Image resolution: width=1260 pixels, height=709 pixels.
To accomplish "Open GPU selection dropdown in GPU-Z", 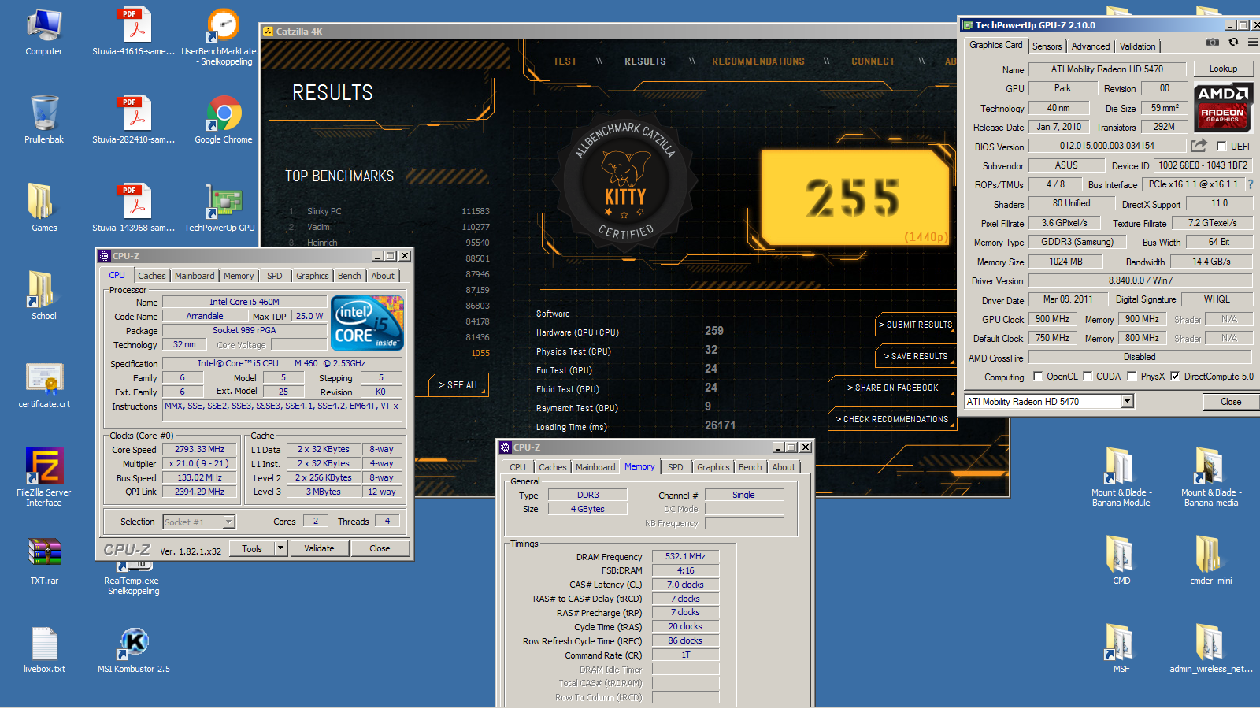I will pos(1128,402).
